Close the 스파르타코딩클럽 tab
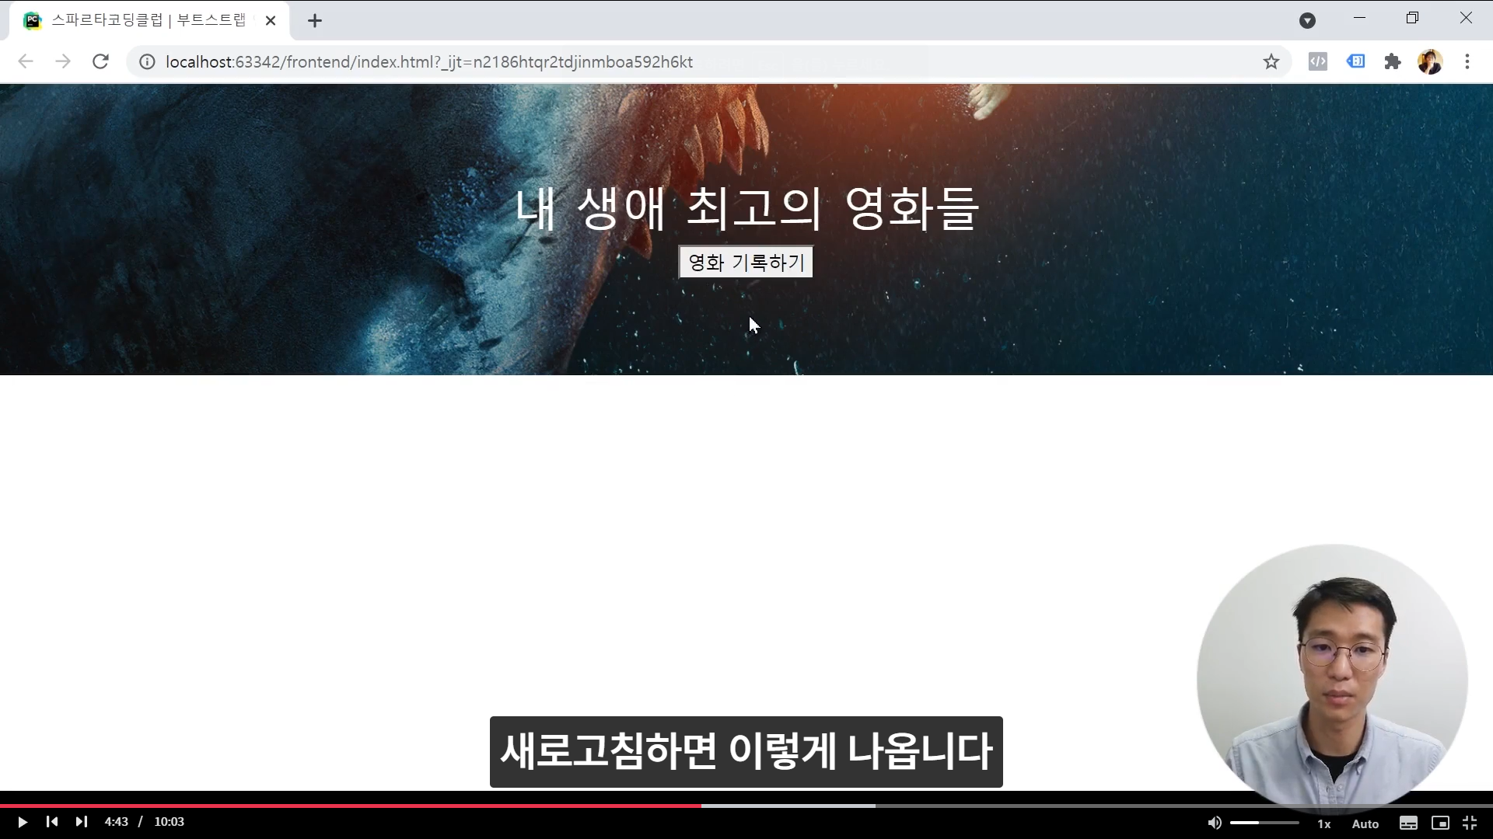 [271, 21]
